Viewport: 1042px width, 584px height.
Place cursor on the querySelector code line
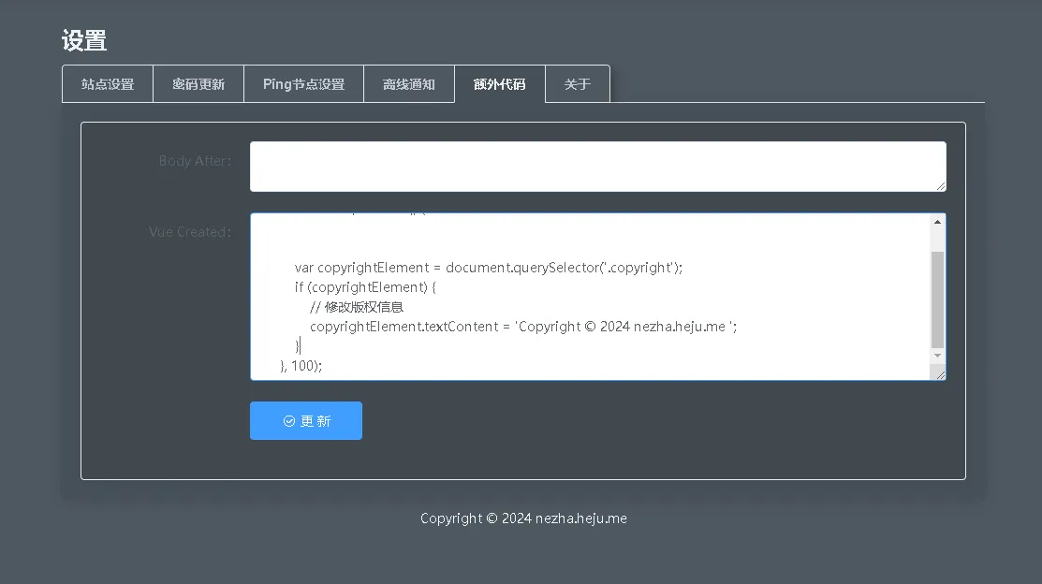coord(488,268)
